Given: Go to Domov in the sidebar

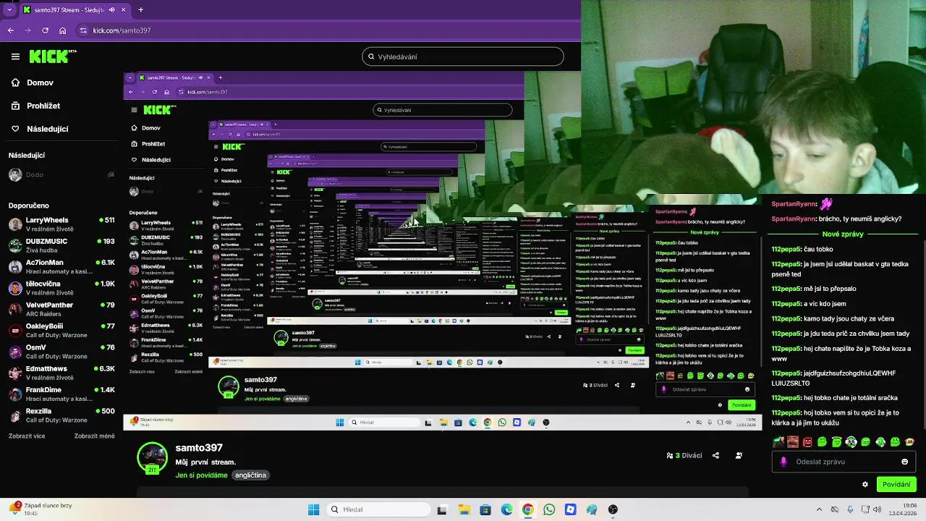Looking at the screenshot, I should coord(33,82).
